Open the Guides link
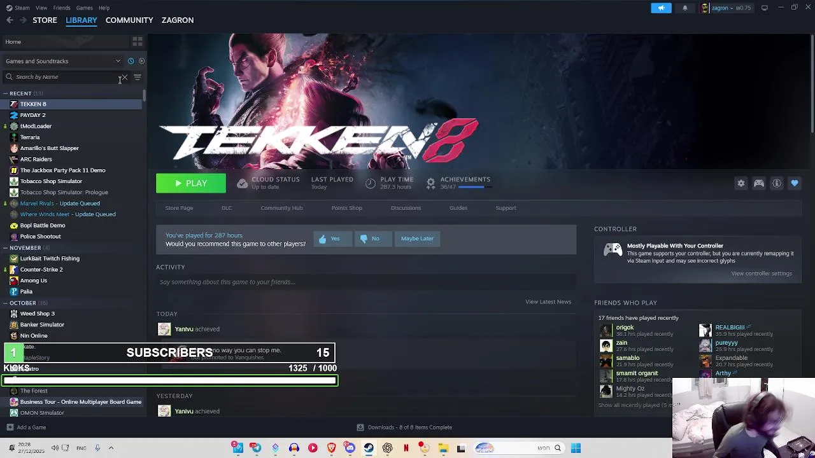 pyautogui.click(x=458, y=208)
